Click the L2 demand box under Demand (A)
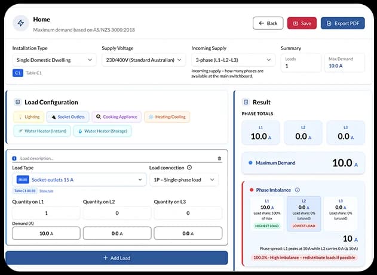The height and width of the screenshot is (275, 377). tap(117, 233)
